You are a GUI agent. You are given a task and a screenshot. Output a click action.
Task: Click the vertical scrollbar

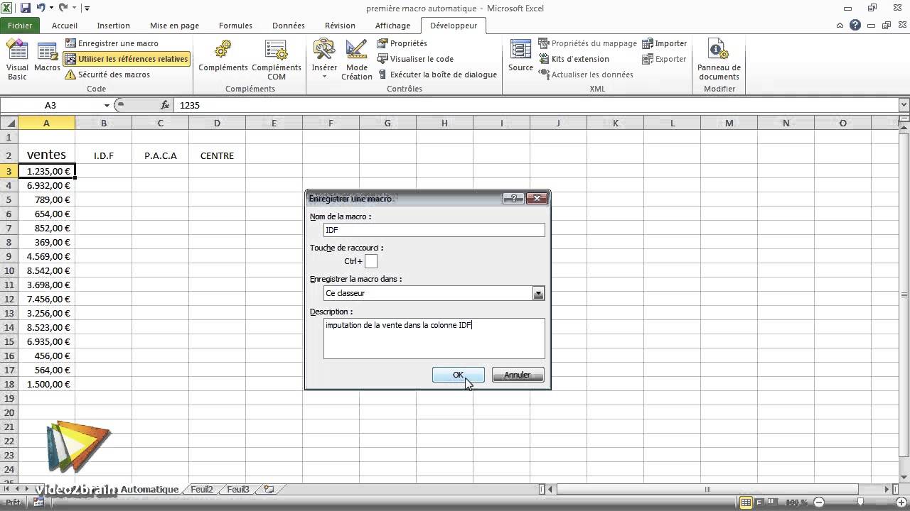(904, 295)
